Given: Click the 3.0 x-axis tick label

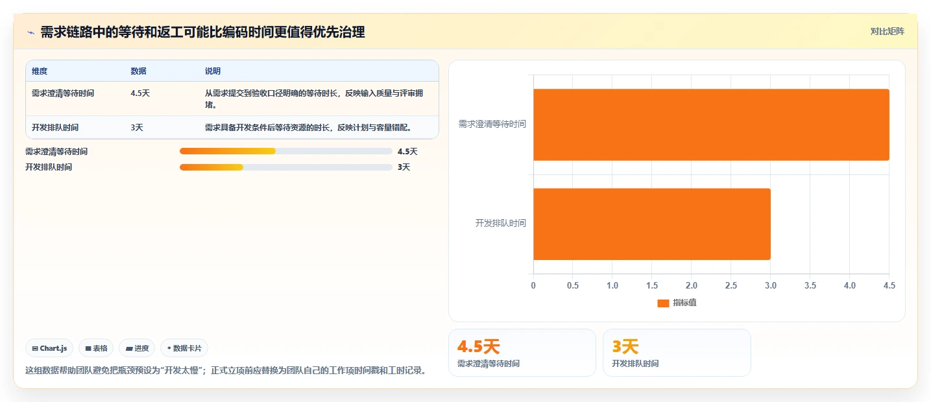Looking at the screenshot, I should coord(771,285).
